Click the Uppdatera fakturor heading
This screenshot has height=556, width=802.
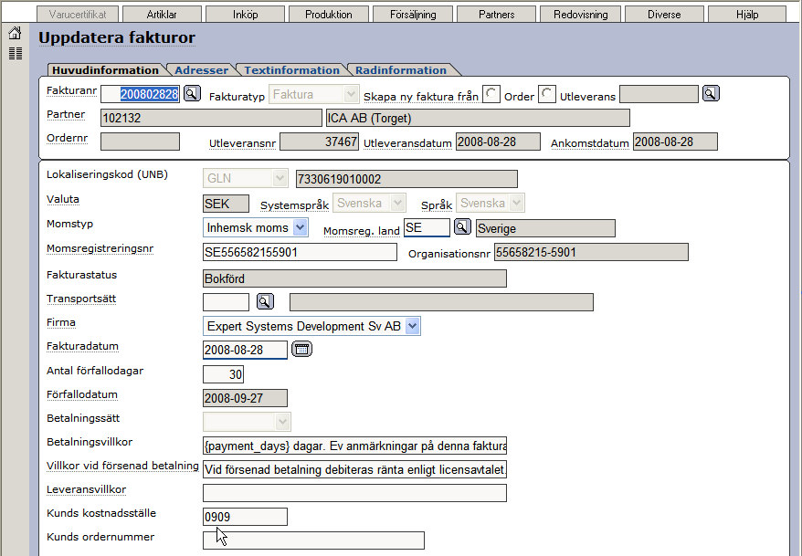[x=117, y=37]
